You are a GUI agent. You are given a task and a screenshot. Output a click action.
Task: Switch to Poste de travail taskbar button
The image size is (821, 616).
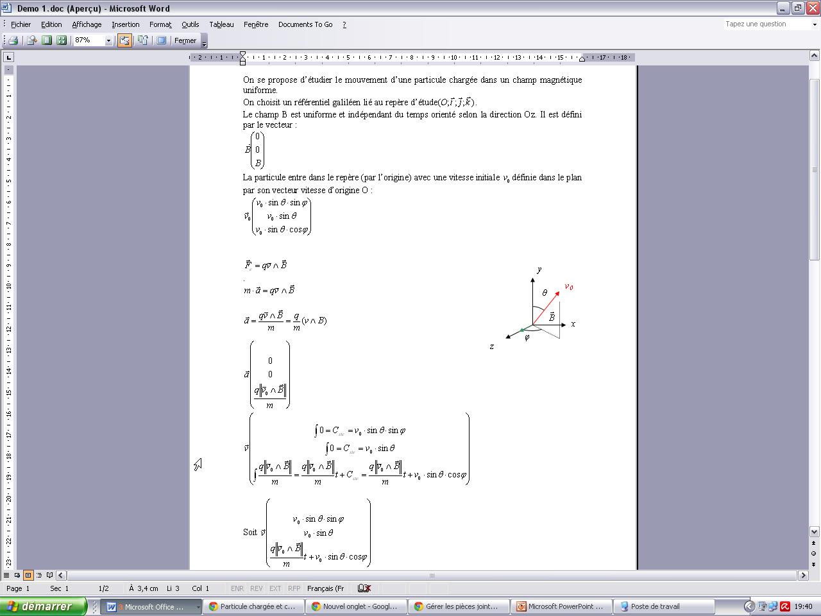tap(665, 606)
